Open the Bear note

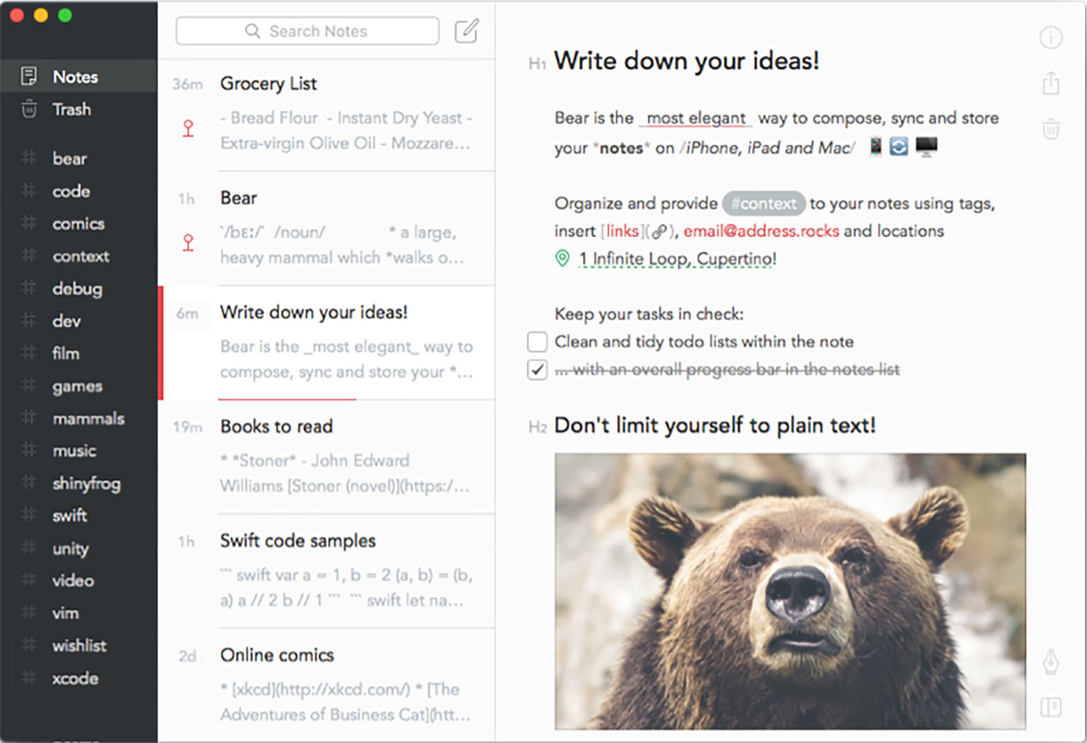pyautogui.click(x=327, y=228)
